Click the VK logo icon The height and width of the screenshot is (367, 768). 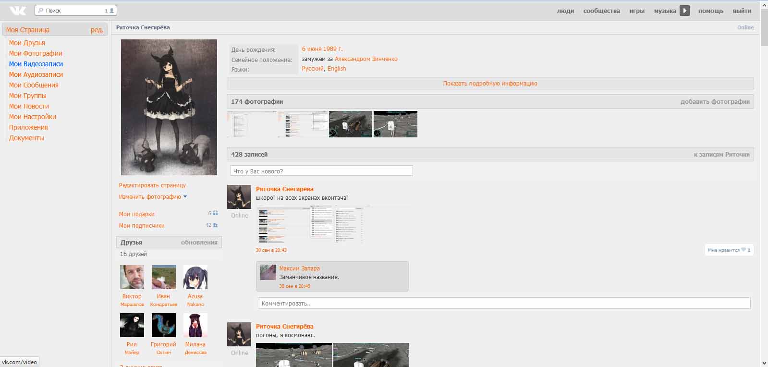[x=18, y=11]
